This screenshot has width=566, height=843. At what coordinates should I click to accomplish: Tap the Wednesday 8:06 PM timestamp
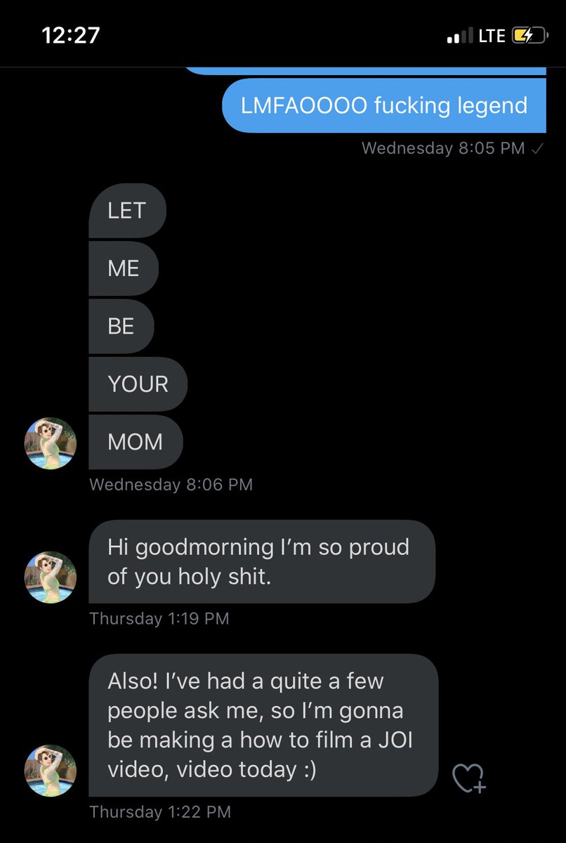point(171,484)
